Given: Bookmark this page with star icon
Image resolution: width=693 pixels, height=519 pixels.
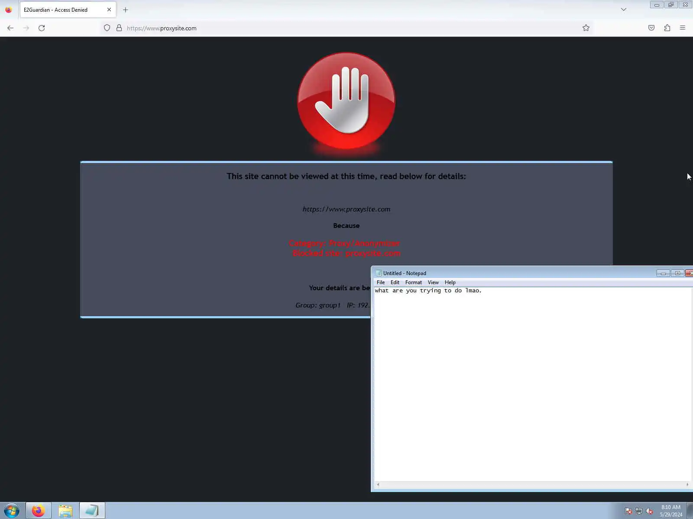Looking at the screenshot, I should [x=586, y=28].
